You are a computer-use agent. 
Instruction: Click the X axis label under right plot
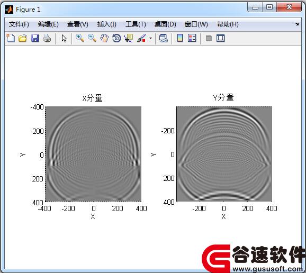click(x=223, y=216)
